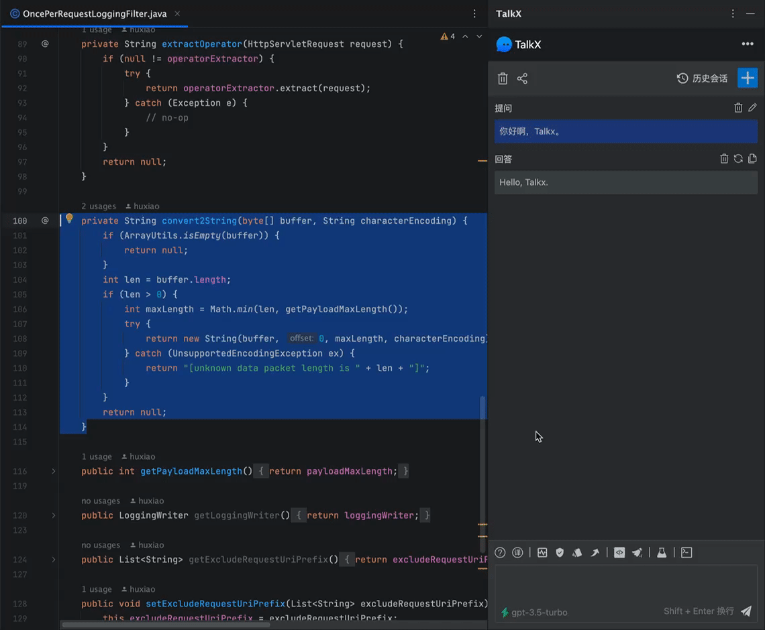Image resolution: width=765 pixels, height=630 pixels.
Task: Share the conversation via share icon
Action: (x=523, y=78)
